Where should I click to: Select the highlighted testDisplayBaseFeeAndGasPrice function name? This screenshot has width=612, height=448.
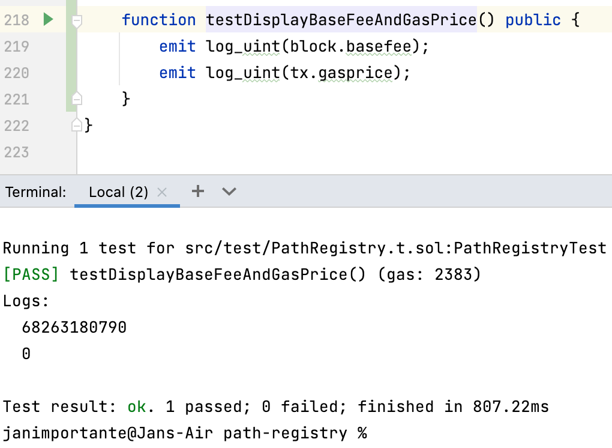341,19
